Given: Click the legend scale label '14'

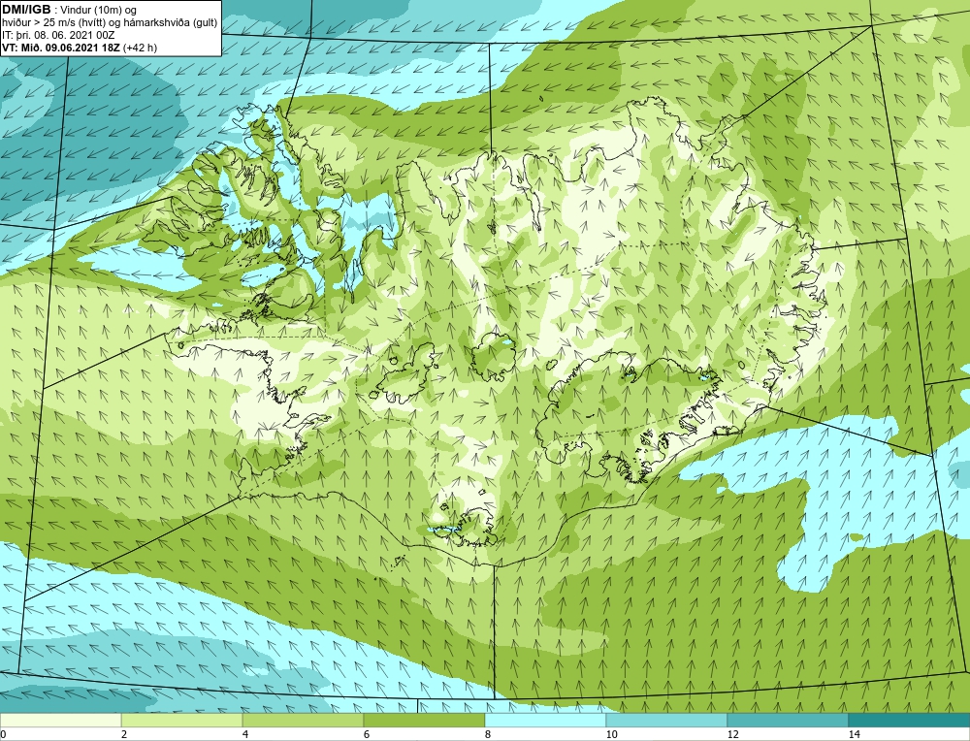Looking at the screenshot, I should coord(855,734).
